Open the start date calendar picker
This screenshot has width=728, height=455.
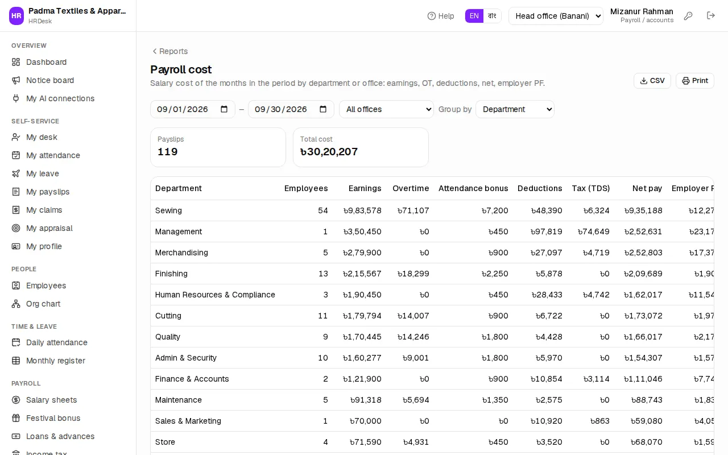224,109
